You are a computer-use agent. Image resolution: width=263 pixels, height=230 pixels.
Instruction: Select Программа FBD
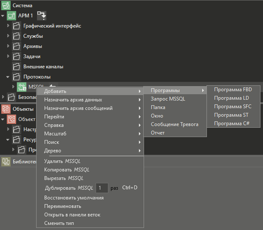[x=234, y=90]
